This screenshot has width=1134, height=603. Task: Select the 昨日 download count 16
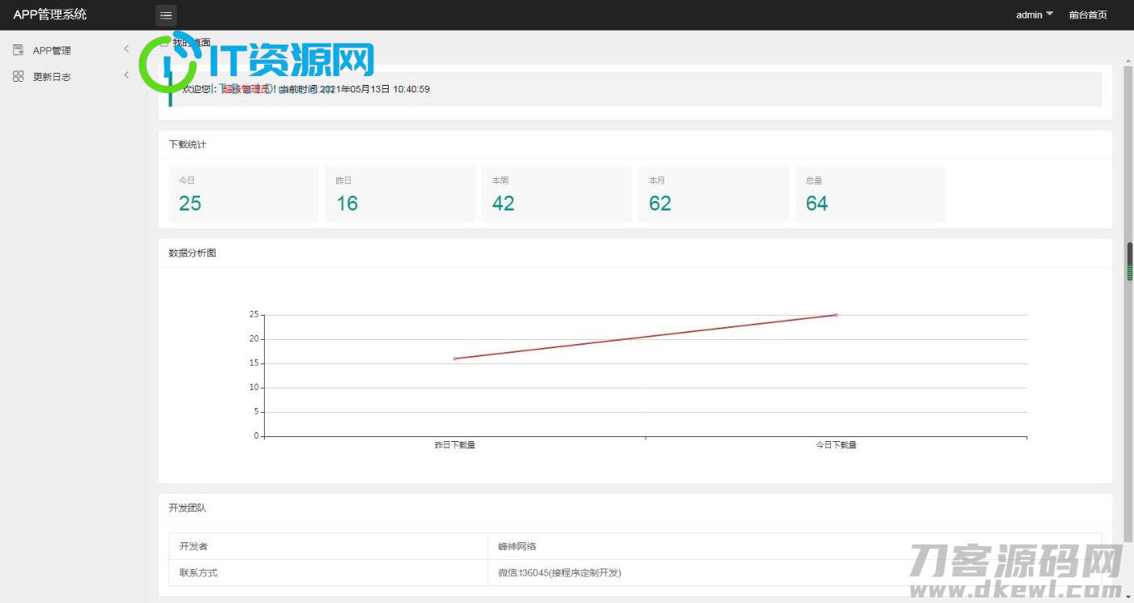coord(347,203)
